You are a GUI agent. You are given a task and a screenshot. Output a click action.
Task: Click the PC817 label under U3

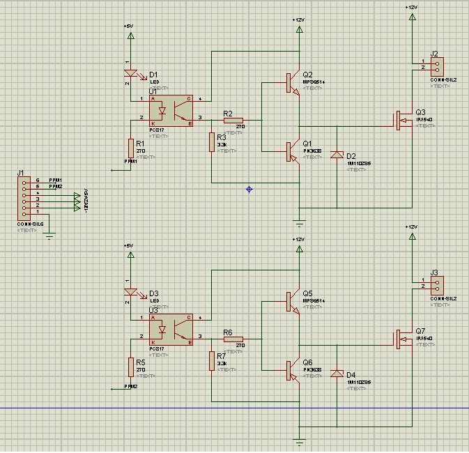click(x=157, y=348)
